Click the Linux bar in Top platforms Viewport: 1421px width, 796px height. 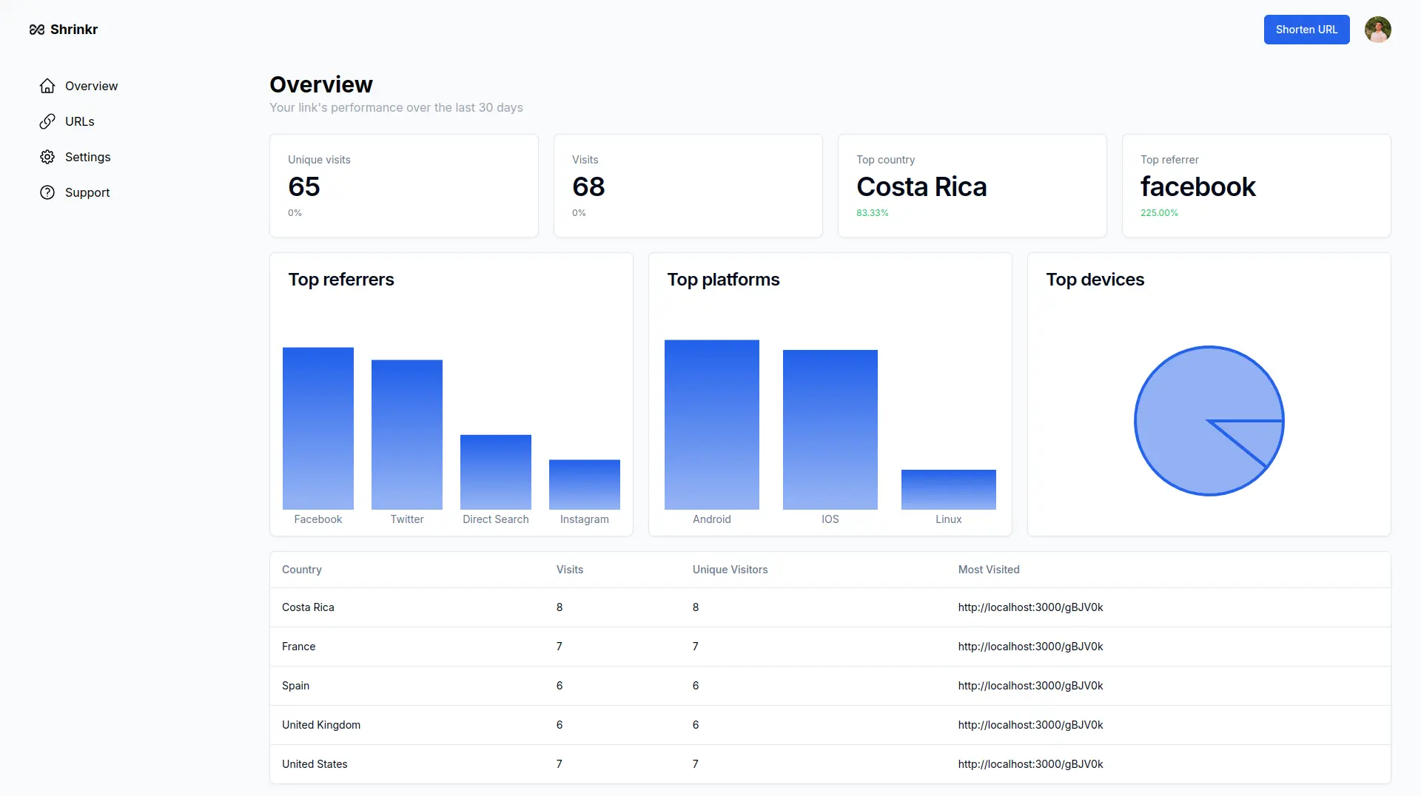pyautogui.click(x=948, y=489)
